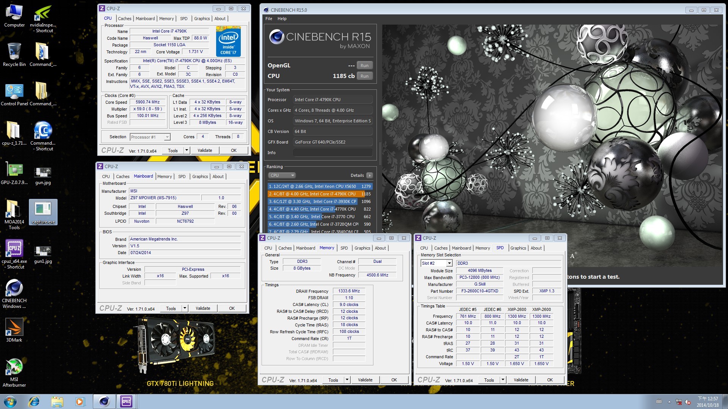The image size is (728, 409).
Task: Click the volume tray icon
Action: (688, 402)
